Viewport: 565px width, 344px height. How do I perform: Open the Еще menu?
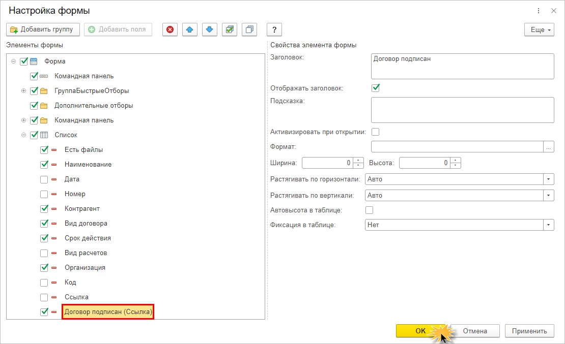coord(539,30)
